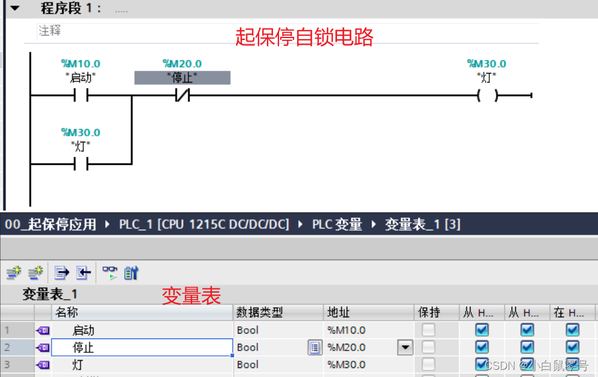This screenshot has height=377, width=598.
Task: Click the Bool type cell of 灯 row
Action: tap(278, 364)
